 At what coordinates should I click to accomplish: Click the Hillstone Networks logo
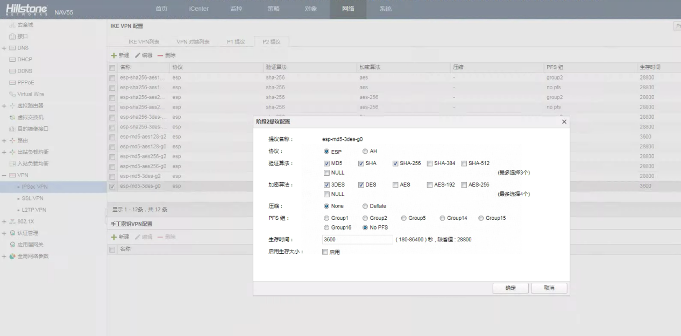click(x=27, y=10)
